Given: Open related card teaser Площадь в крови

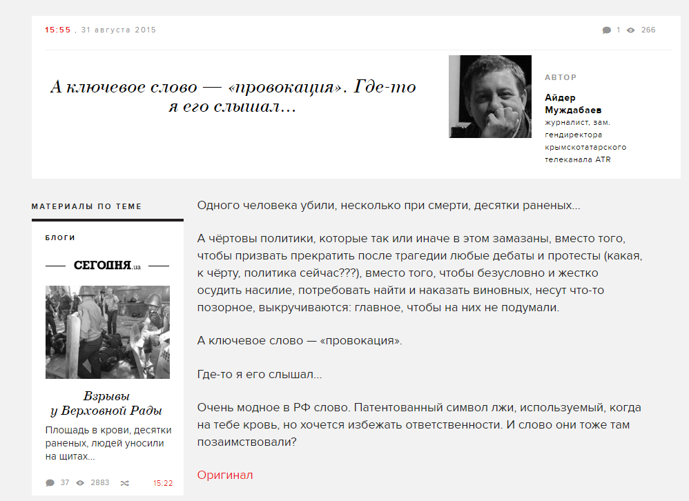Looking at the screenshot, I should (x=108, y=443).
